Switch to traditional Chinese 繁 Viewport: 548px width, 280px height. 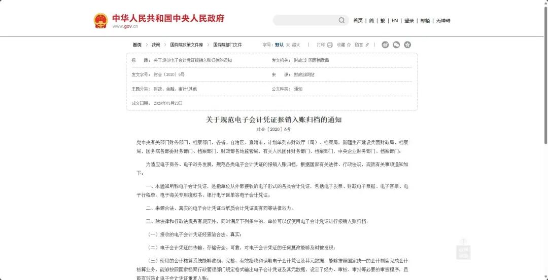pyautogui.click(x=383, y=21)
